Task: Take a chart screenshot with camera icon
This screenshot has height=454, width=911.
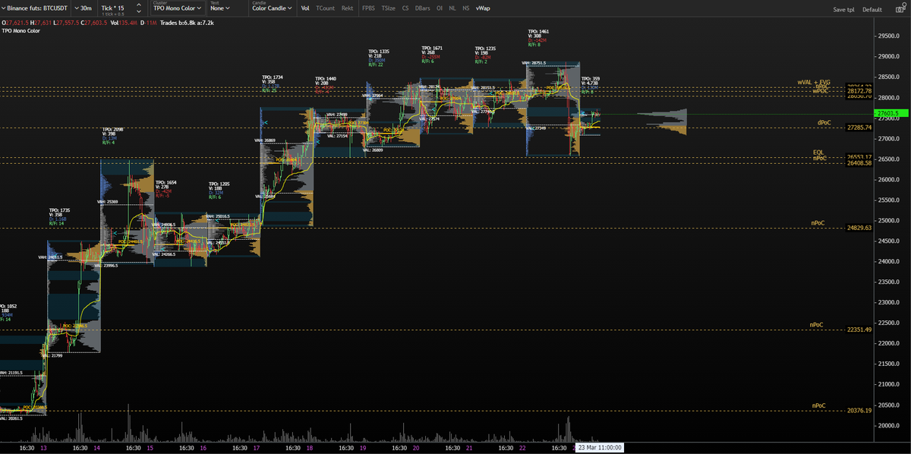Action: click(x=899, y=9)
